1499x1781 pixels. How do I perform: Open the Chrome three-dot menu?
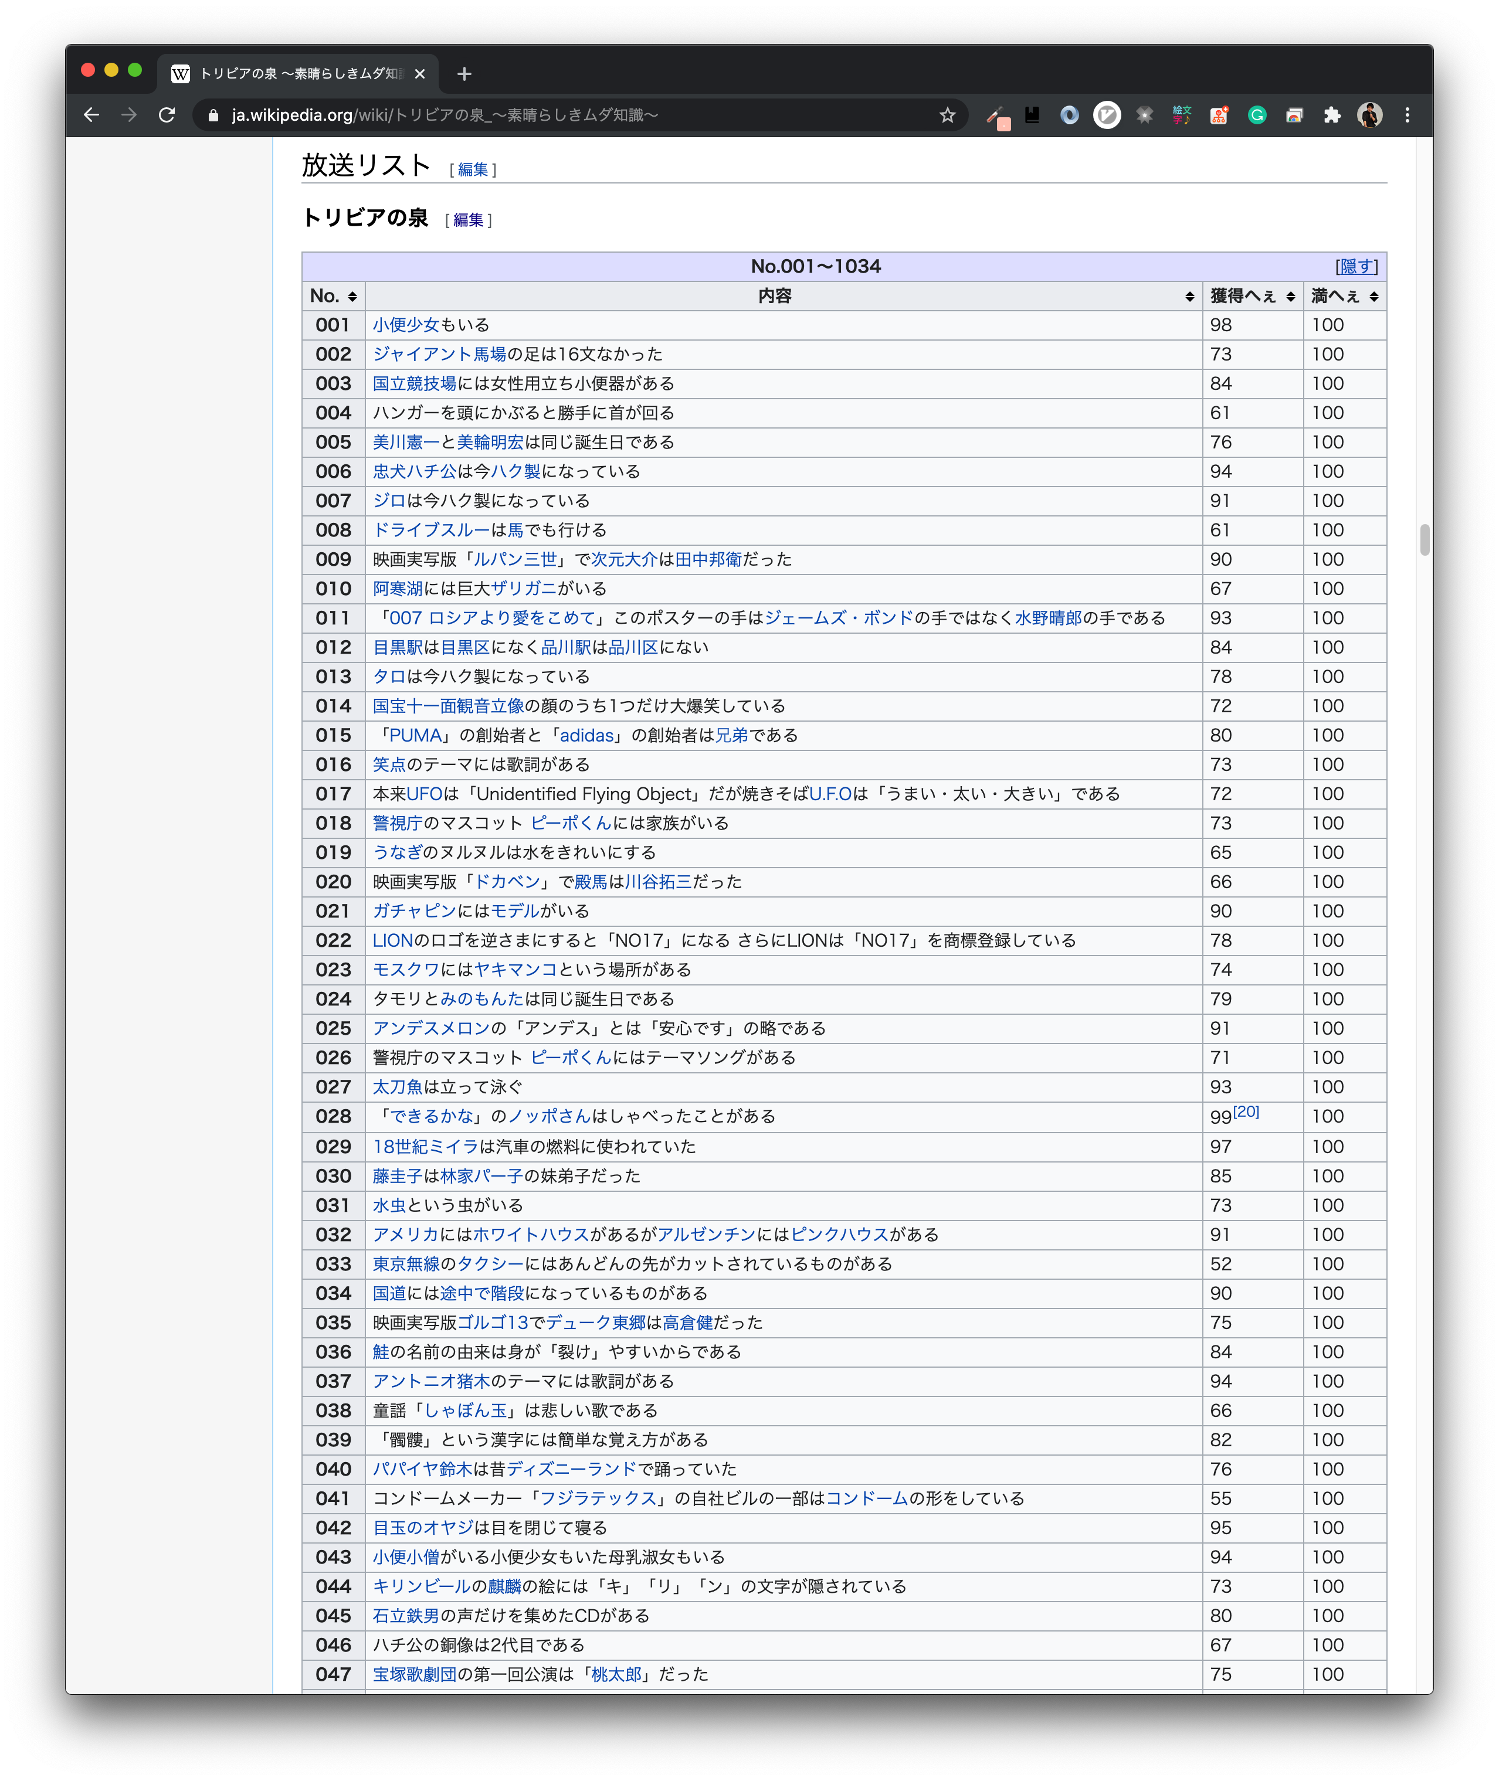pyautogui.click(x=1408, y=115)
